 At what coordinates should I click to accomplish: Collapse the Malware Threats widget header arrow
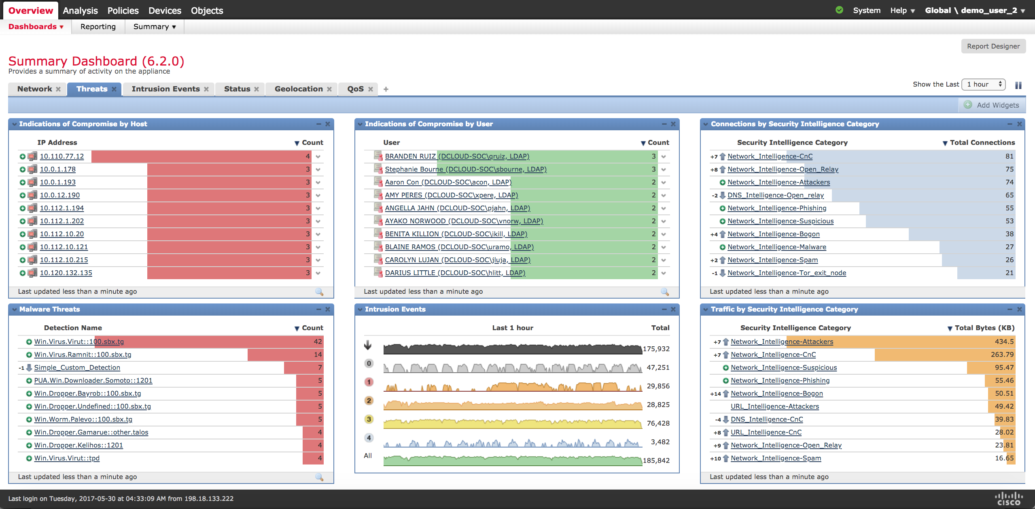15,310
